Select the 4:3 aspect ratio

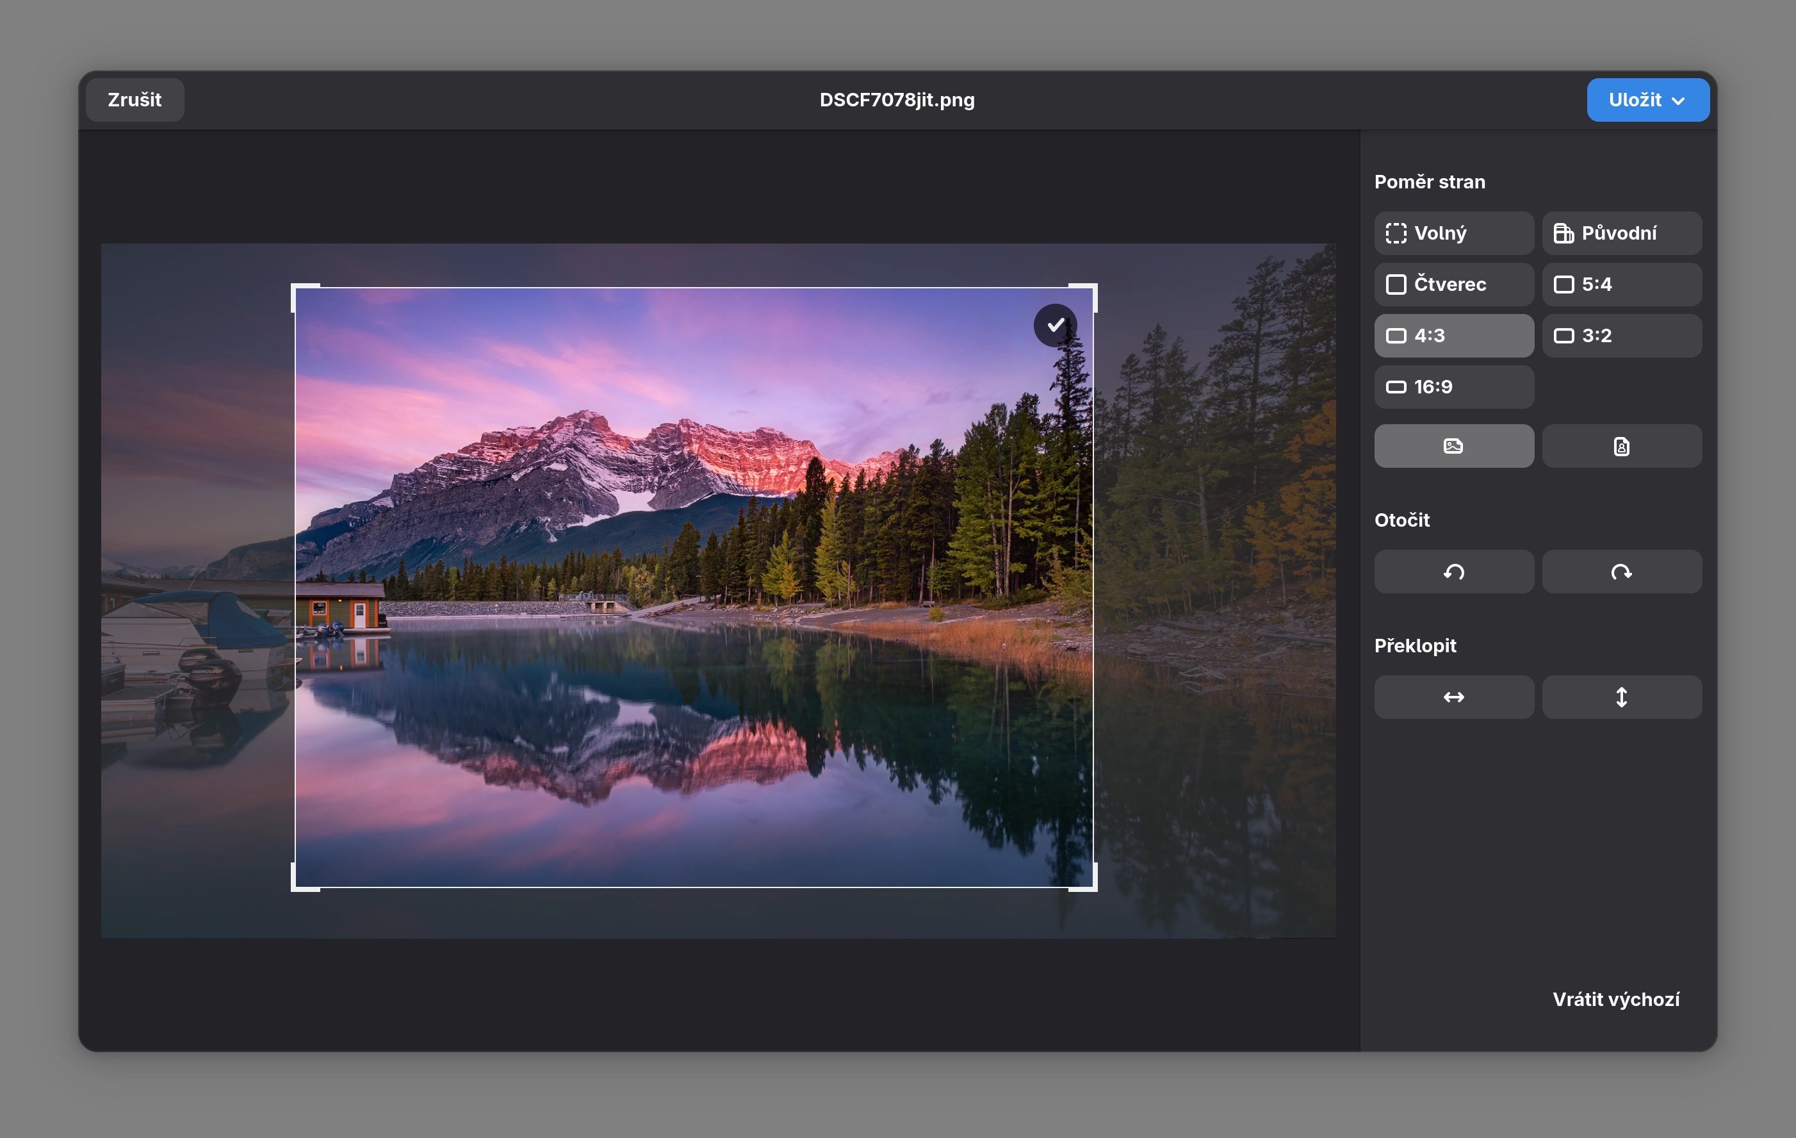(1453, 336)
